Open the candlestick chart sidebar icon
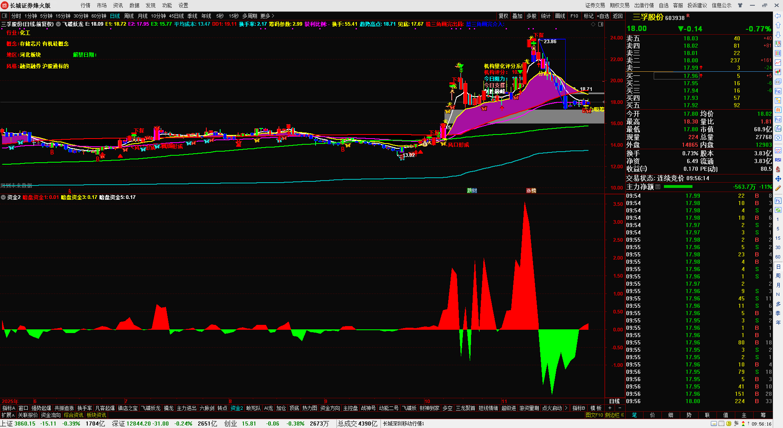Screen dimensions: 783x428 click(x=778, y=72)
